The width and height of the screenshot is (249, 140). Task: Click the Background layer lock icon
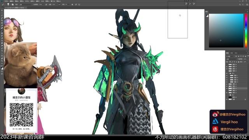click(245, 100)
